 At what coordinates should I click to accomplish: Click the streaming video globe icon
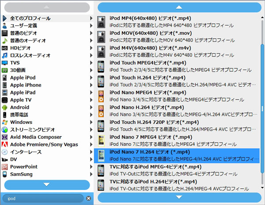4,130
